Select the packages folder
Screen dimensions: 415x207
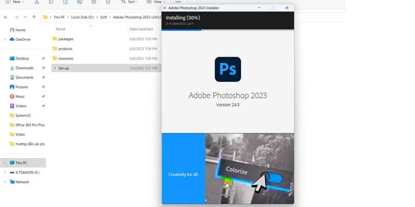(x=66, y=39)
